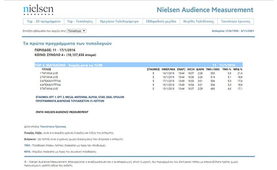Image resolution: width=277 pixels, height=170 pixels.
Task: Select row 4 ΑΠΟΚΑΛΥΠΤΙΚΑ 16/1/2016
Action: pos(141,85)
